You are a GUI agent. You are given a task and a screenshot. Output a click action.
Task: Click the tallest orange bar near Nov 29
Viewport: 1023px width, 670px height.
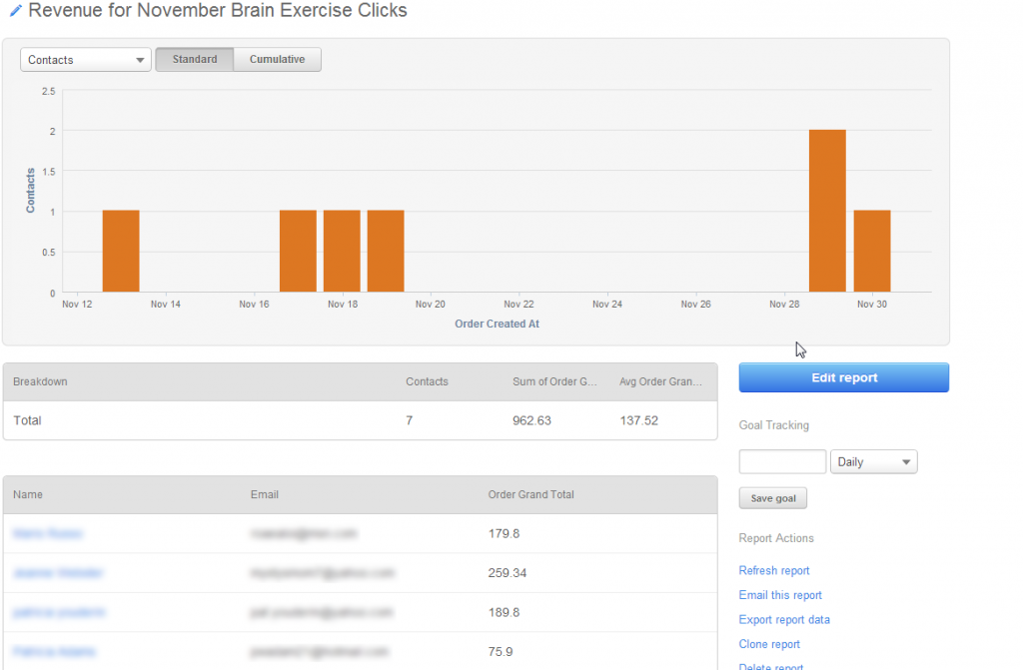[827, 211]
